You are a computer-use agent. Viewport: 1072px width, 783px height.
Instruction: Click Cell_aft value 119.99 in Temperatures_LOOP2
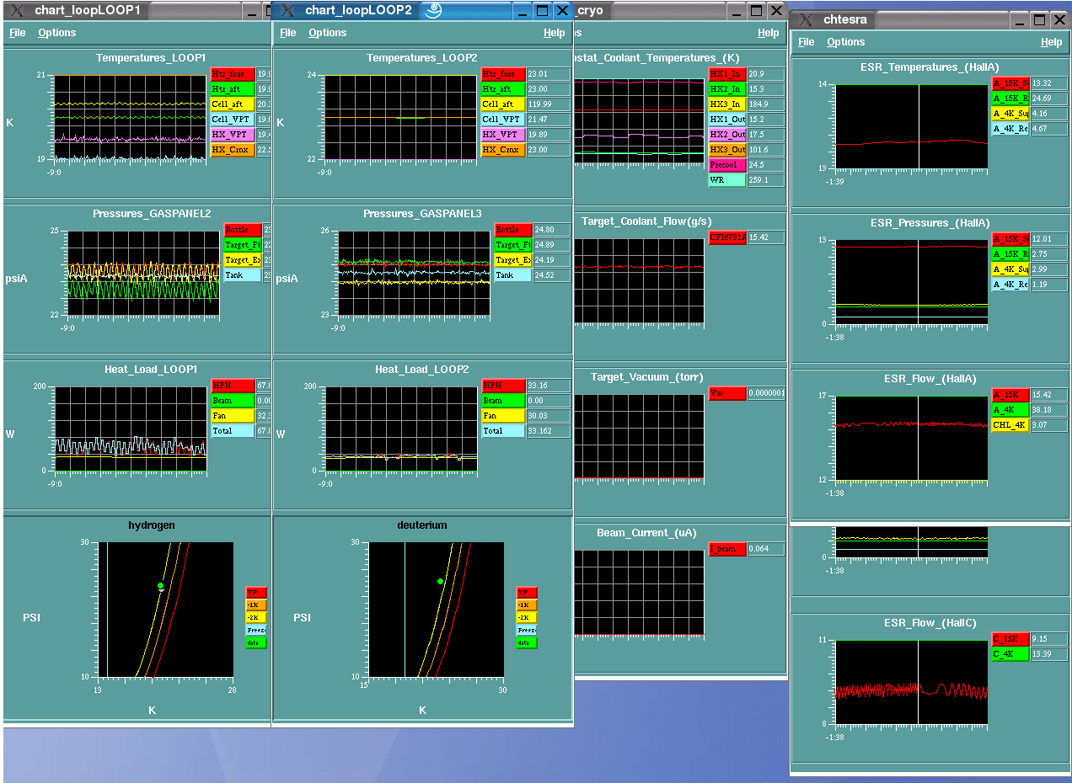pos(549,104)
